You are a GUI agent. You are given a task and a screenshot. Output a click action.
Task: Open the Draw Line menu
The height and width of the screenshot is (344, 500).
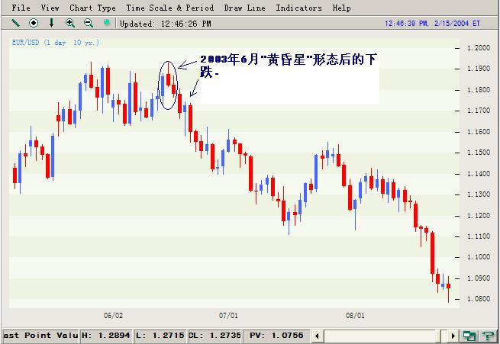coord(244,8)
